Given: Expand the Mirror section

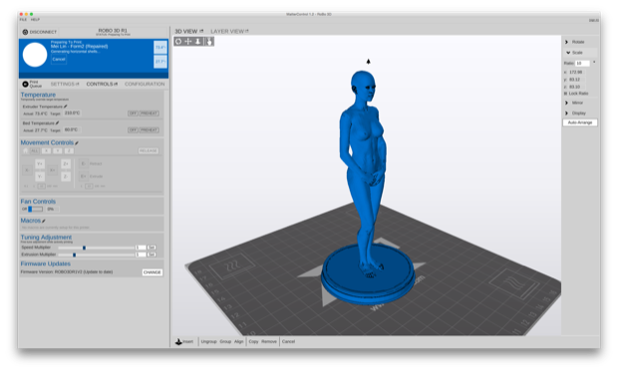Looking at the screenshot, I should pyautogui.click(x=567, y=102).
